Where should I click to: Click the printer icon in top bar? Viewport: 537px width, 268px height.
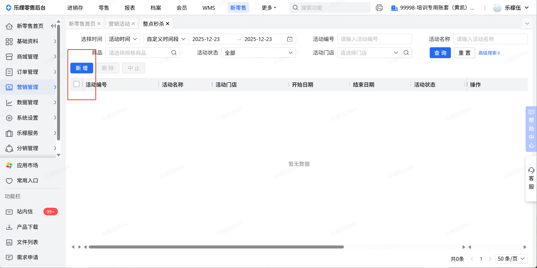point(379,8)
